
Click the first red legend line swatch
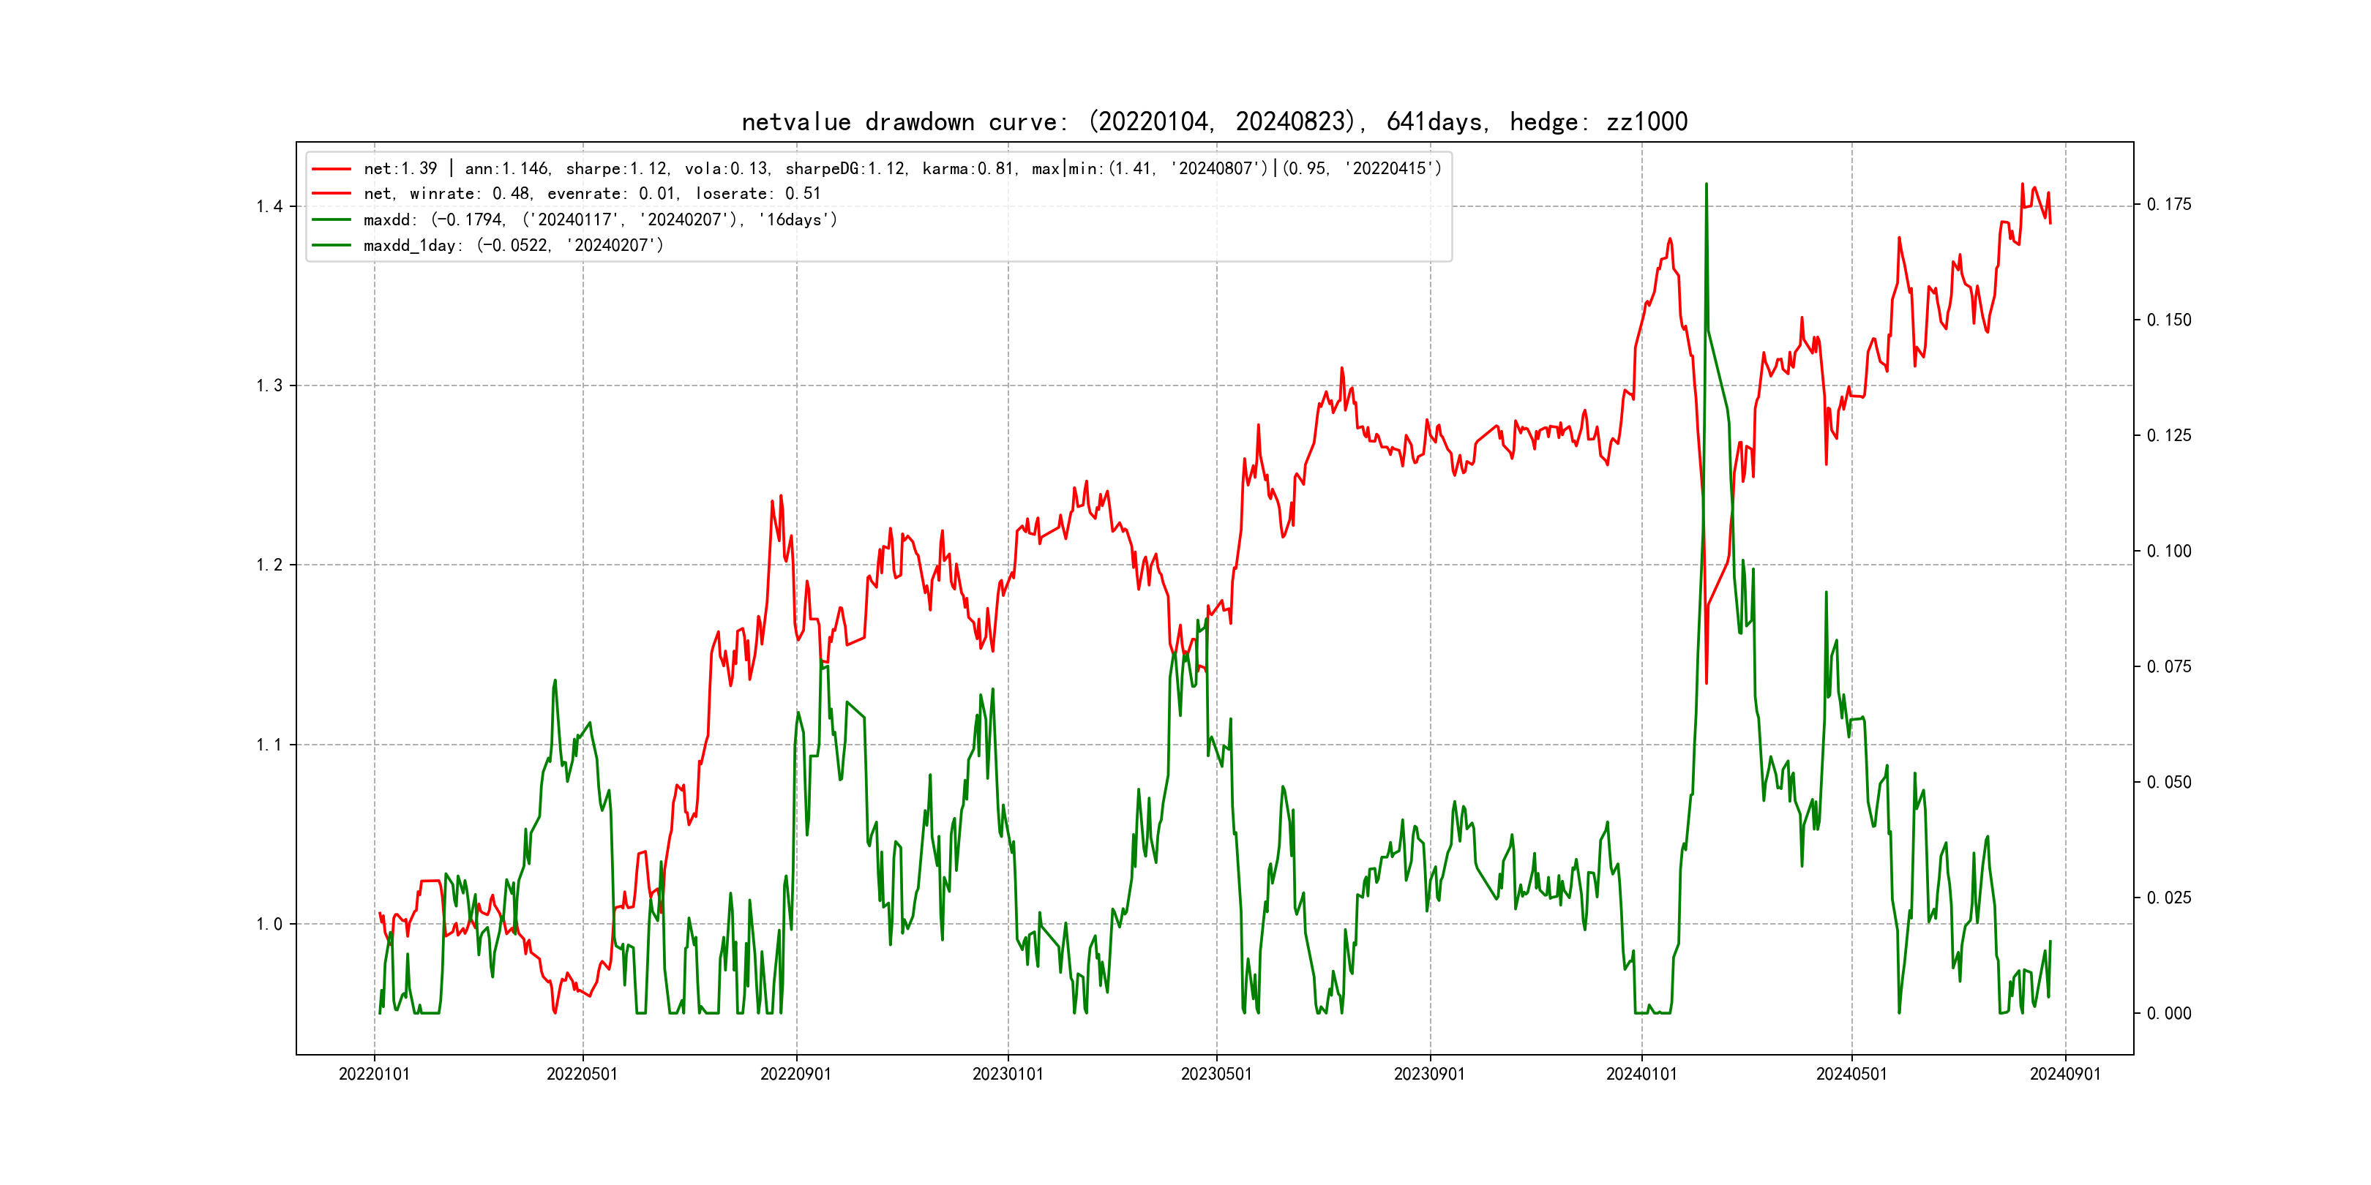click(332, 168)
